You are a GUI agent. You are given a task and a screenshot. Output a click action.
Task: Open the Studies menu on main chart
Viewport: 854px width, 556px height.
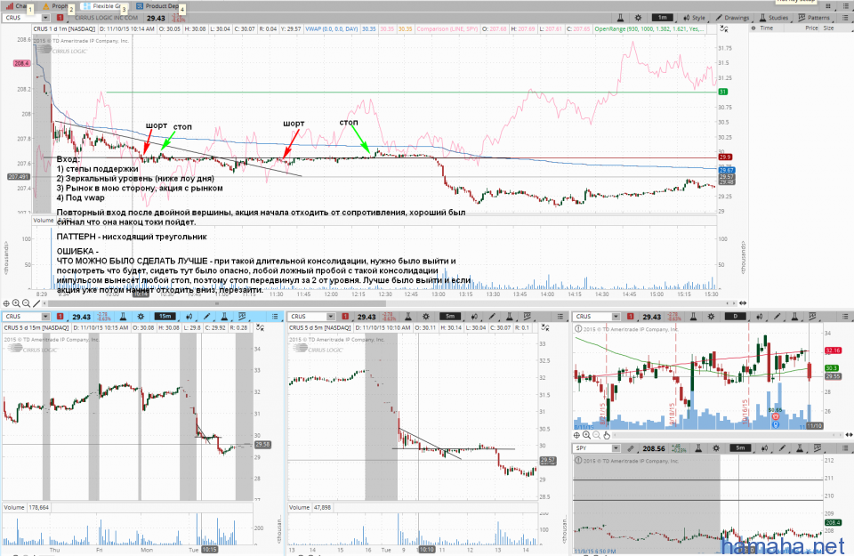773,18
